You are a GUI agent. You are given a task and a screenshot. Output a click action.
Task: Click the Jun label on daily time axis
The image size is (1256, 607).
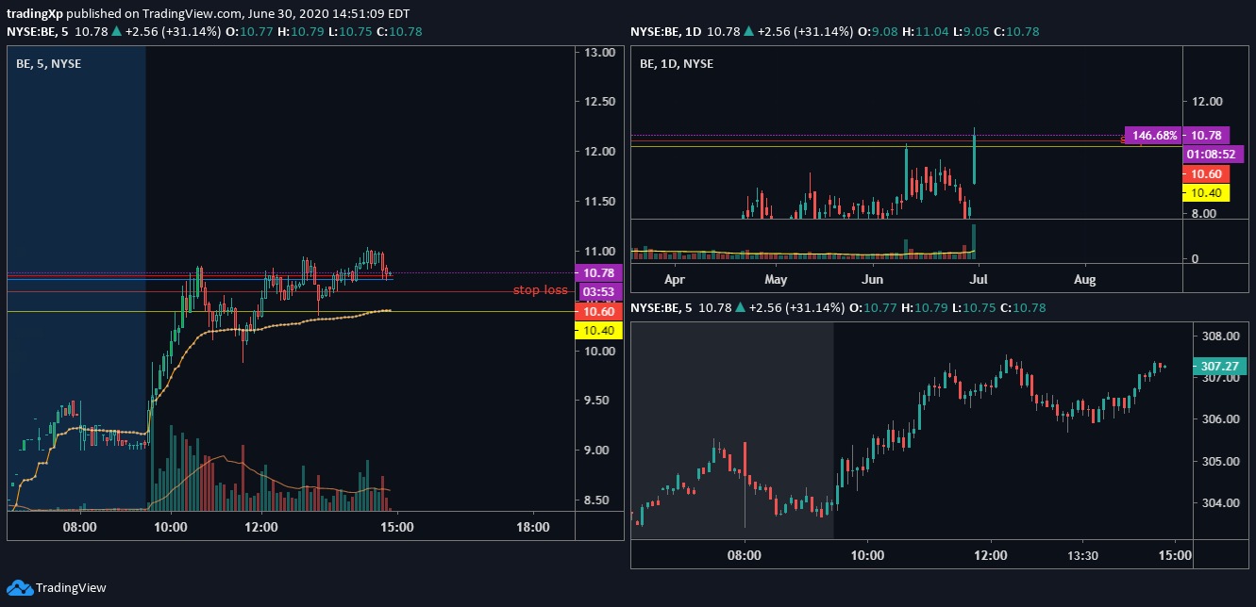point(874,279)
